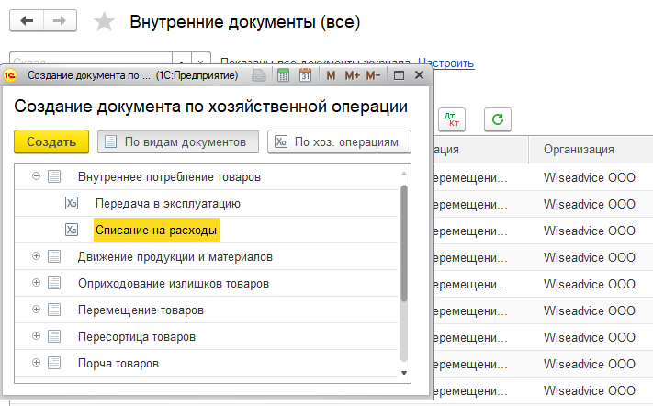
Task: Click document icon of Движение продукции row
Action: coord(54,256)
